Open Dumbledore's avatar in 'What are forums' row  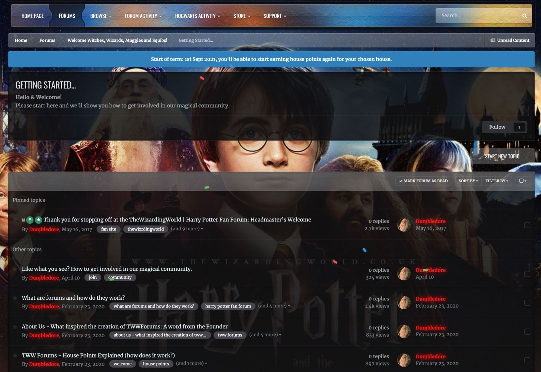click(x=404, y=302)
